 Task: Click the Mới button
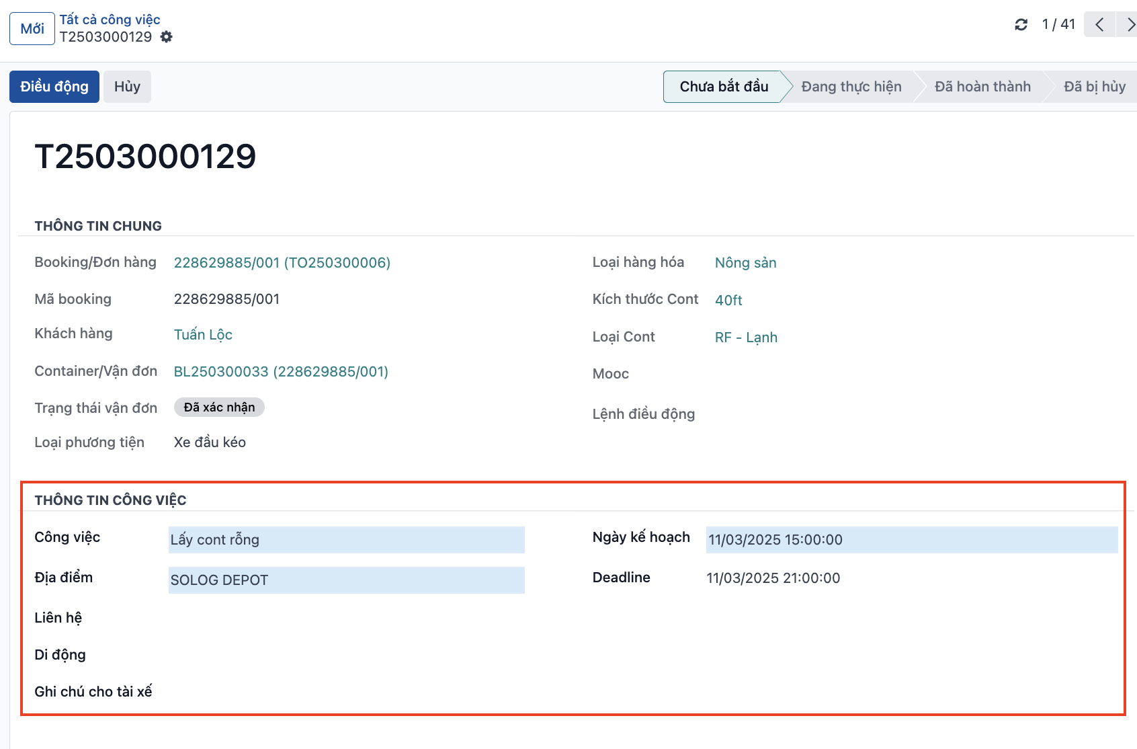(32, 28)
